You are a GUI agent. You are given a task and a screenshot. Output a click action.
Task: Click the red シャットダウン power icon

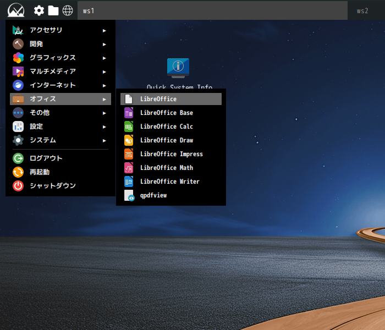click(x=18, y=186)
